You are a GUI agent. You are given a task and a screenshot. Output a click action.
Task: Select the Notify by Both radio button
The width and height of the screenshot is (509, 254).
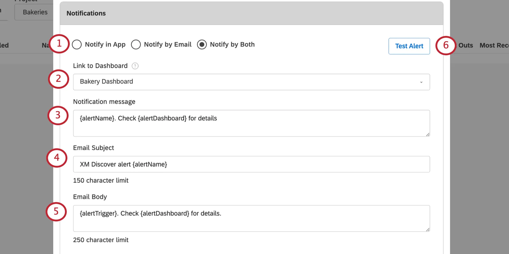(x=202, y=44)
